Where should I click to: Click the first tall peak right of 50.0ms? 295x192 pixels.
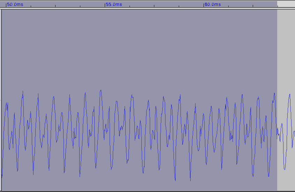pos(23,92)
